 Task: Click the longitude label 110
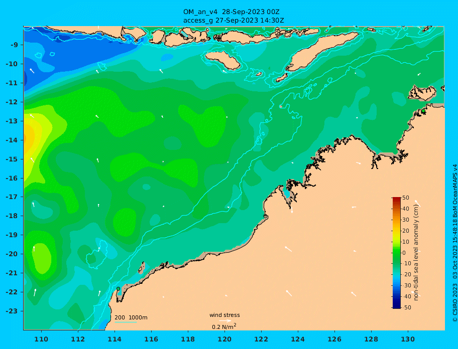click(41, 339)
